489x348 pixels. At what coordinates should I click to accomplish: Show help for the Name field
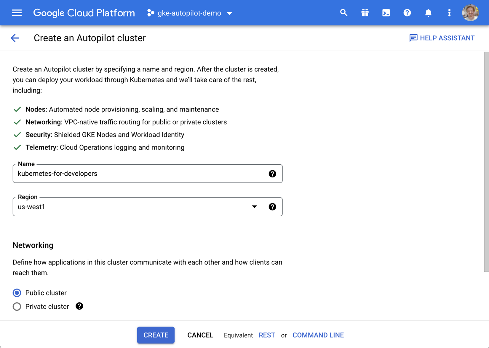click(x=272, y=174)
